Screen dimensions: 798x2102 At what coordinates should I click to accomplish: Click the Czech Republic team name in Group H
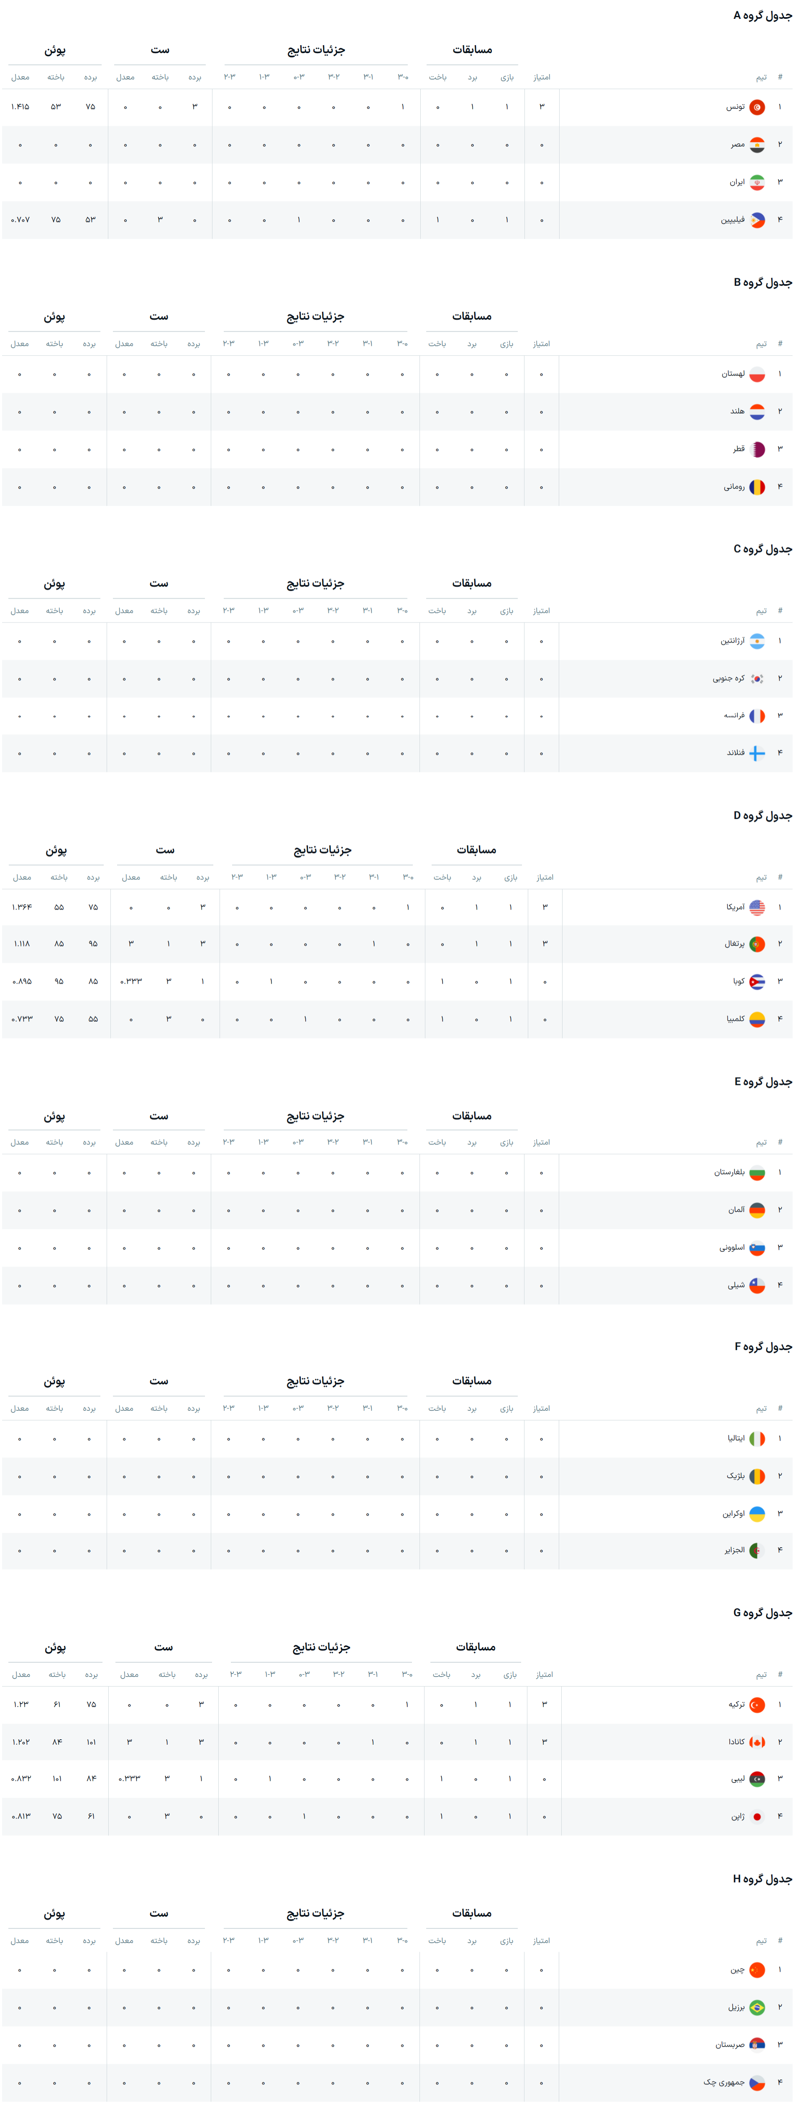click(724, 2082)
